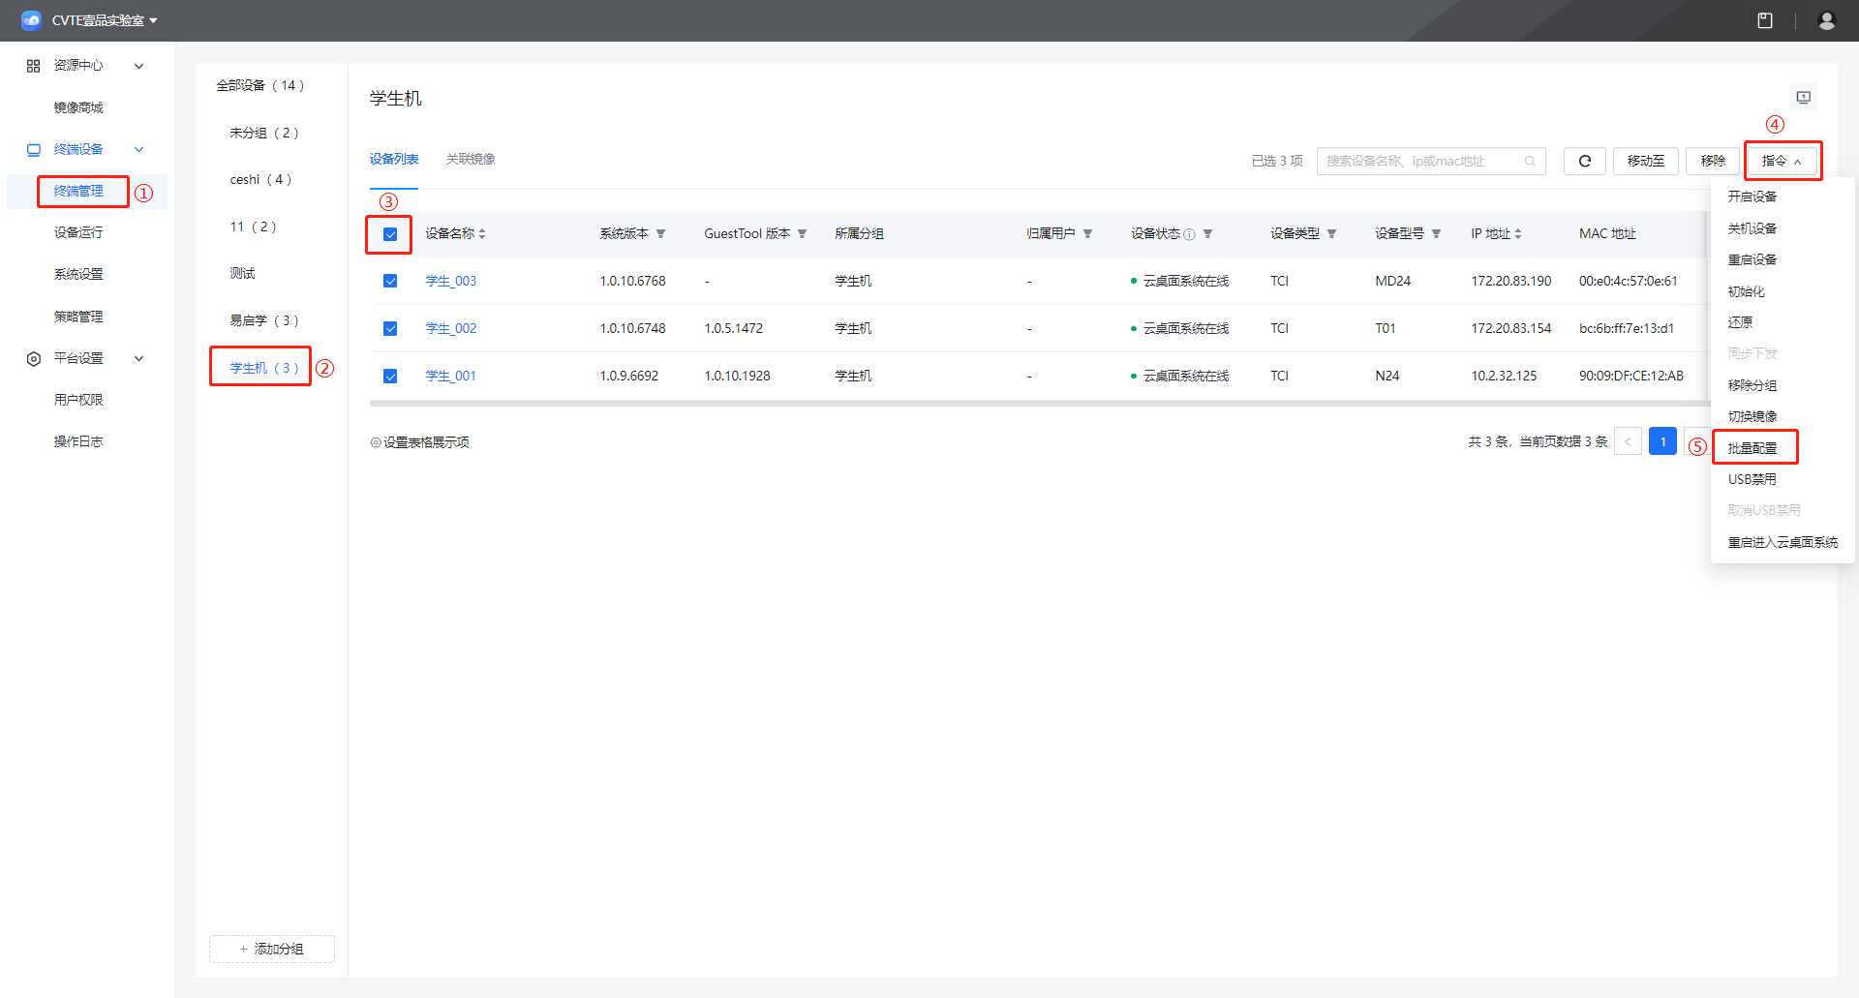Open 设备运行 in sidebar

click(x=78, y=232)
